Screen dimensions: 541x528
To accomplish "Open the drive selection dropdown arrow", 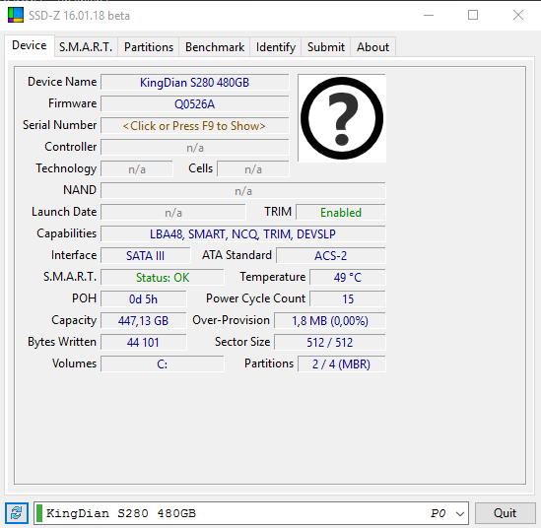I will (459, 513).
